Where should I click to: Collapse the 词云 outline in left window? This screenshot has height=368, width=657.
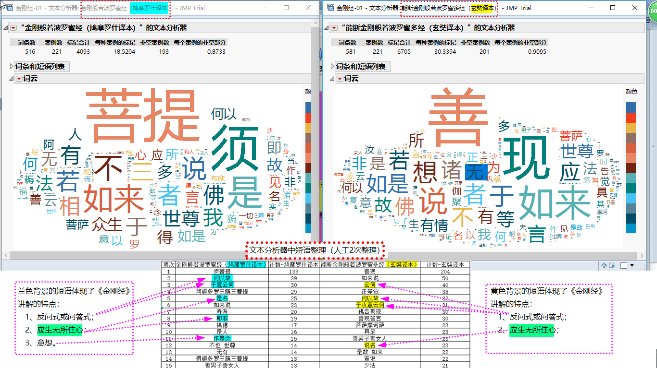click(13, 79)
